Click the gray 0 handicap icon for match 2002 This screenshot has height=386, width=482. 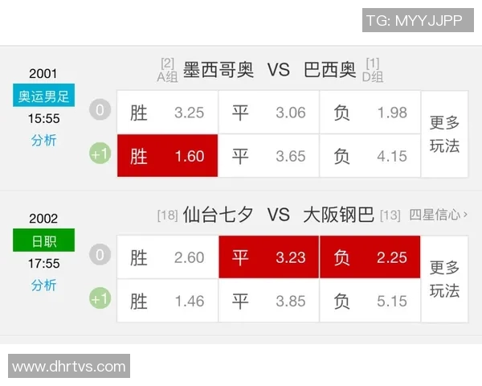100,256
